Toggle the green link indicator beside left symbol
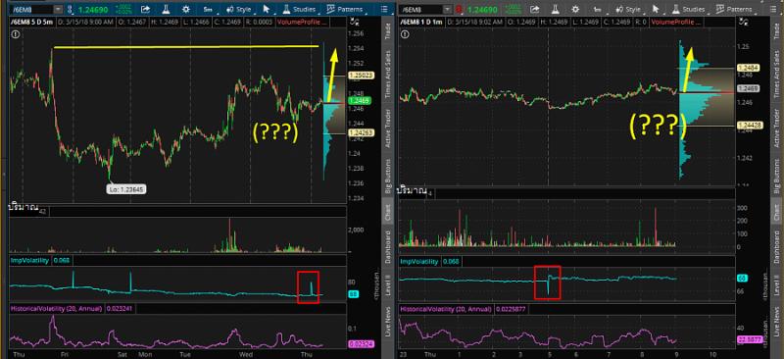The image size is (784, 359). pos(70,9)
